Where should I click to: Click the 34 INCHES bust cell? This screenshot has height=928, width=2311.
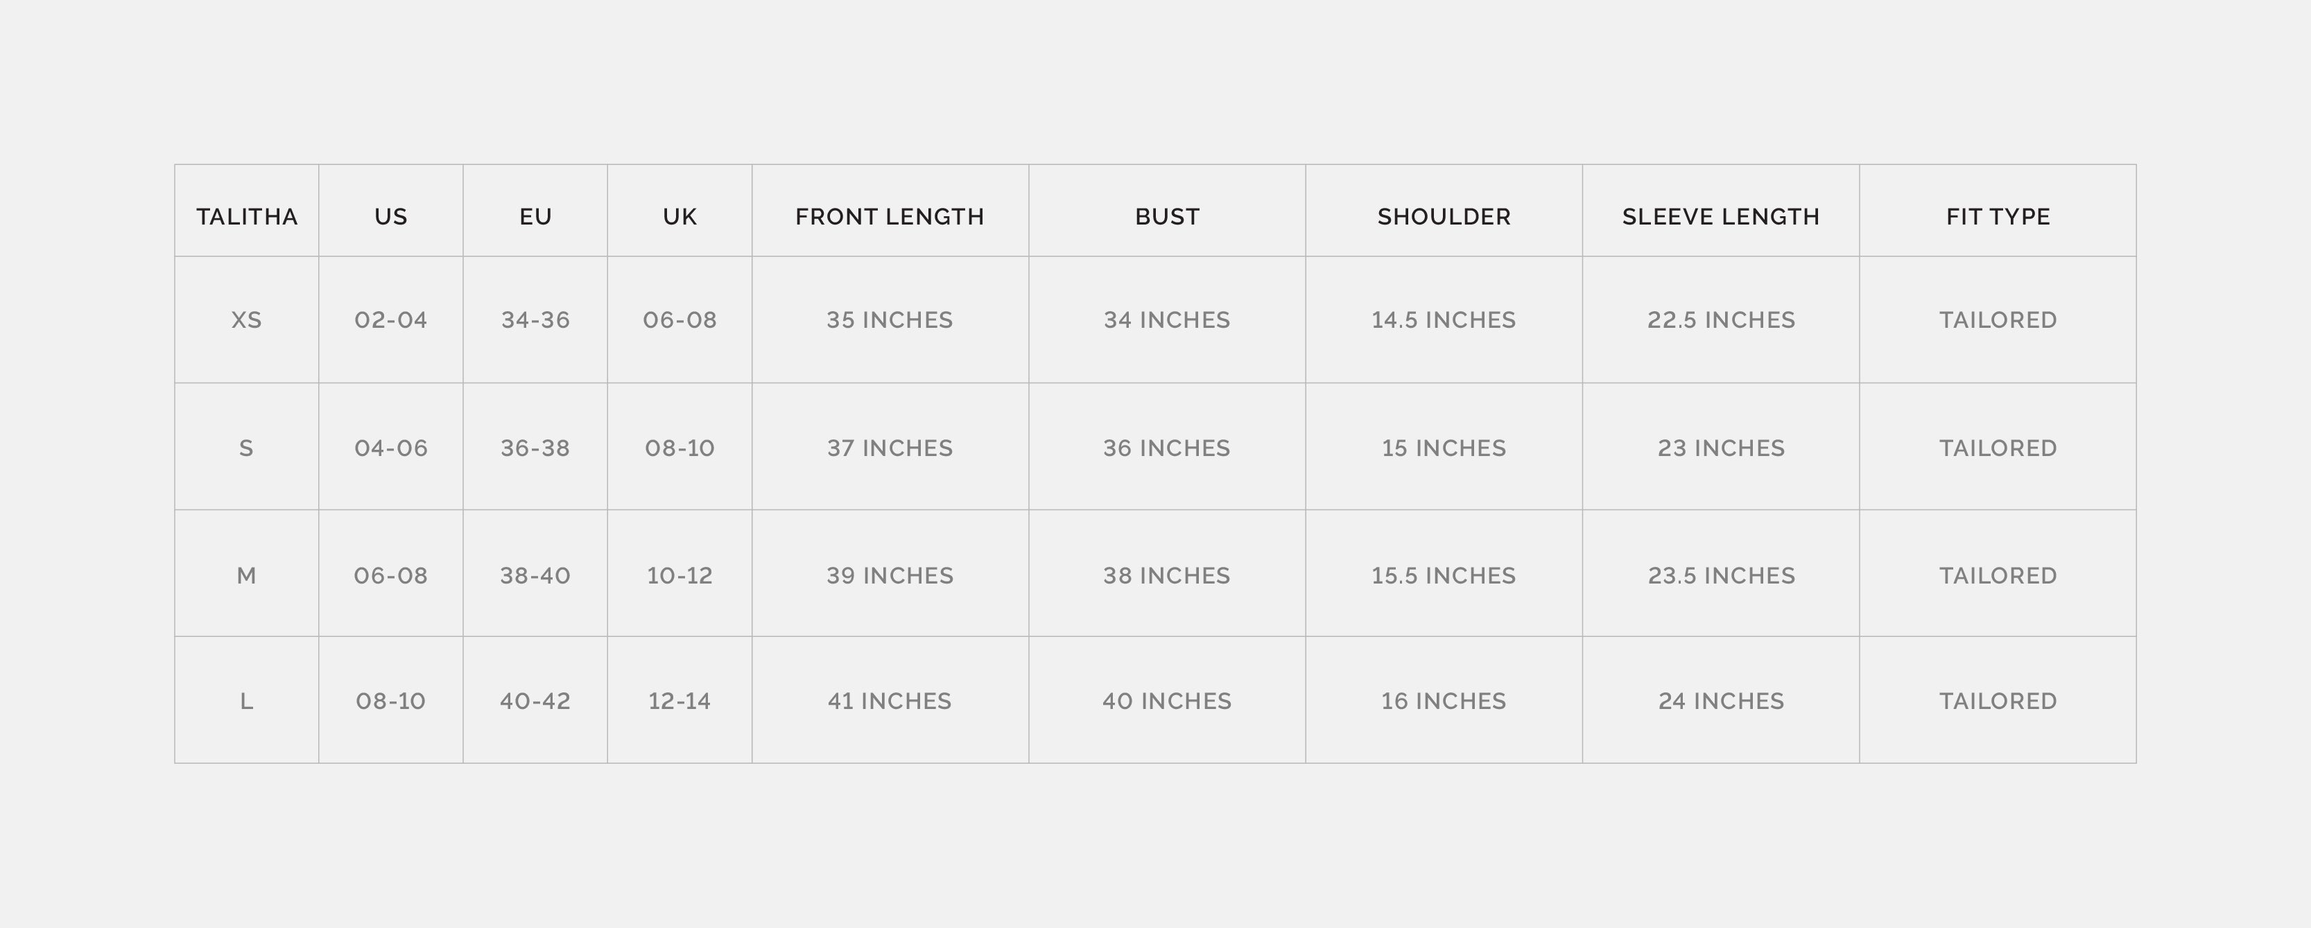1166,320
